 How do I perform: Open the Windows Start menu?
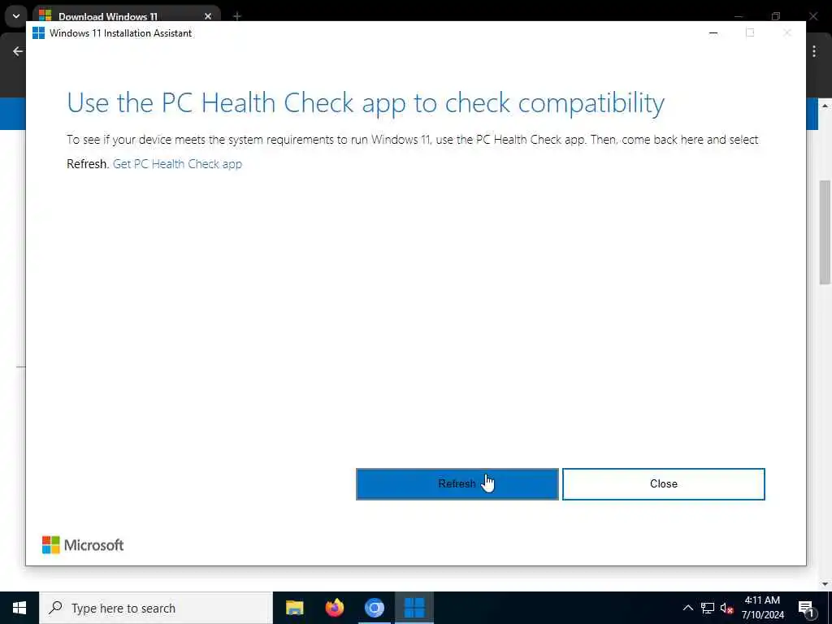(x=19, y=608)
